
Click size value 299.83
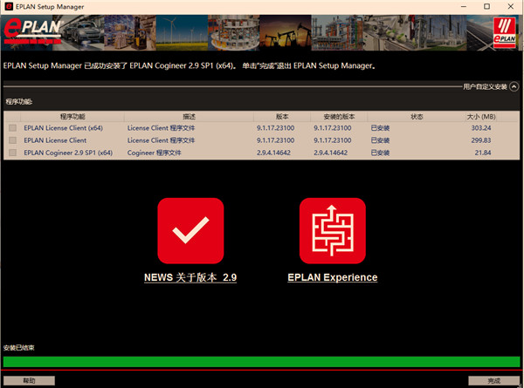click(x=481, y=140)
